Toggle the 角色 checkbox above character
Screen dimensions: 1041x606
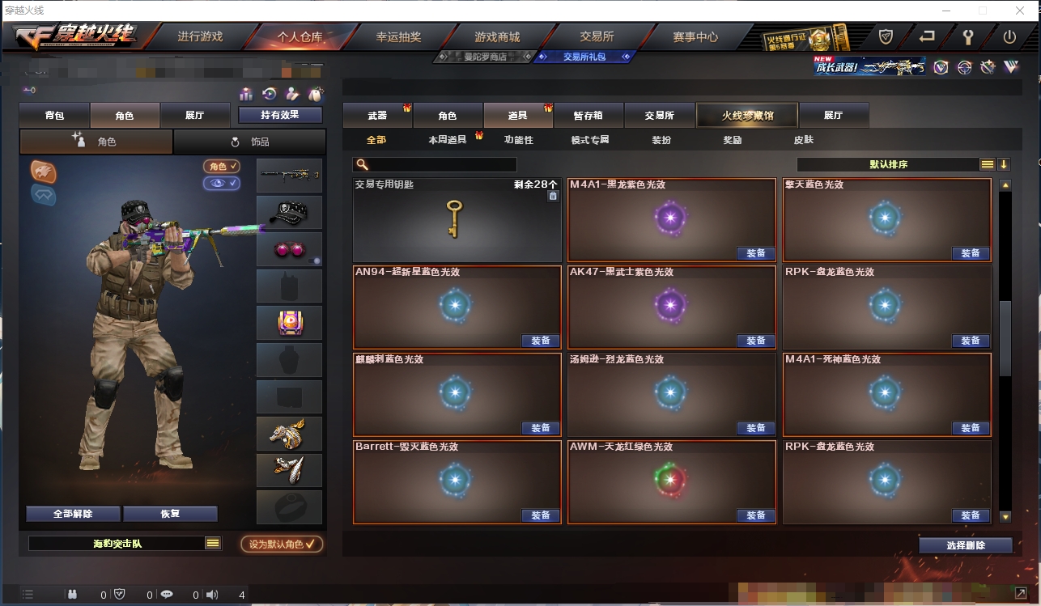click(223, 166)
